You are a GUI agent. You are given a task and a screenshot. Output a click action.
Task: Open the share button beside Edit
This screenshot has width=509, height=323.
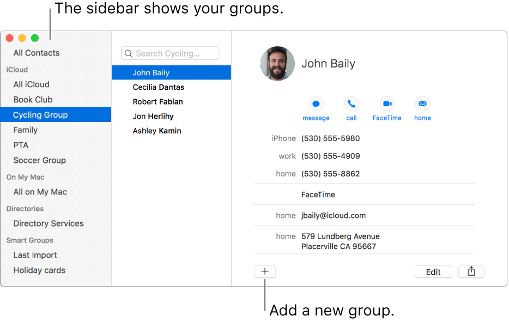coord(471,271)
